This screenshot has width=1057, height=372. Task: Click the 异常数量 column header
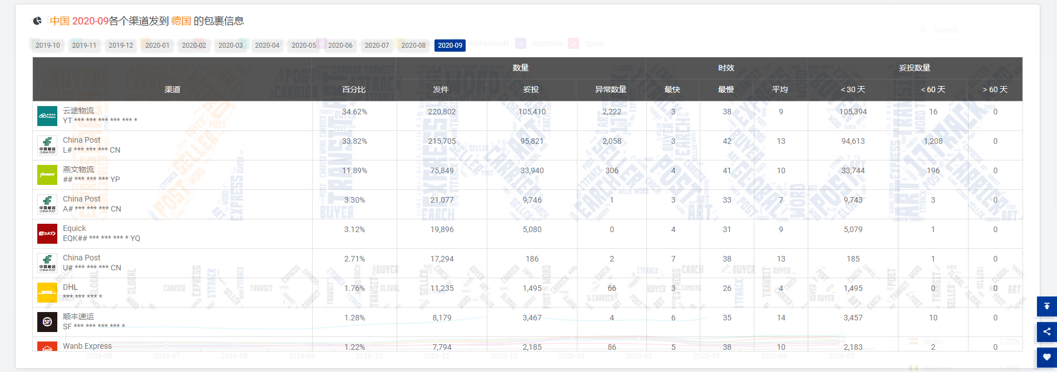click(x=611, y=89)
